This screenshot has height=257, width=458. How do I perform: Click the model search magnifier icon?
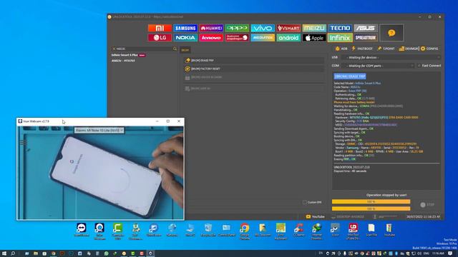point(175,49)
